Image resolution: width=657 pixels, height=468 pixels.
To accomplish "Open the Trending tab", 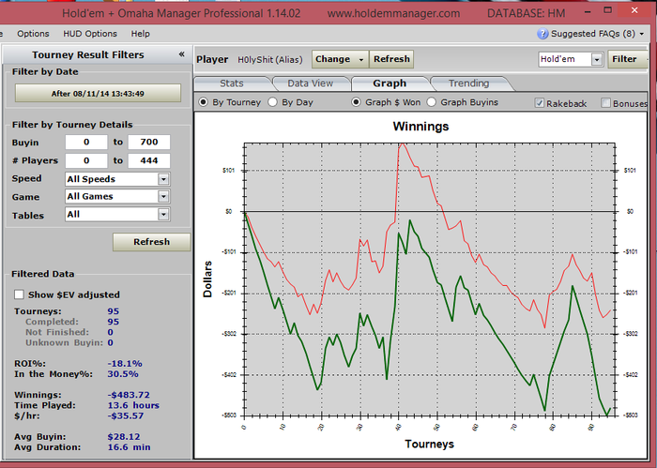I will click(468, 83).
